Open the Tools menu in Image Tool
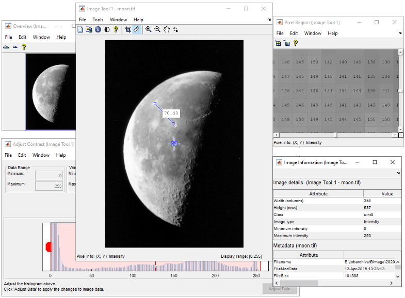Image resolution: width=405 pixels, height=298 pixels. (98, 20)
